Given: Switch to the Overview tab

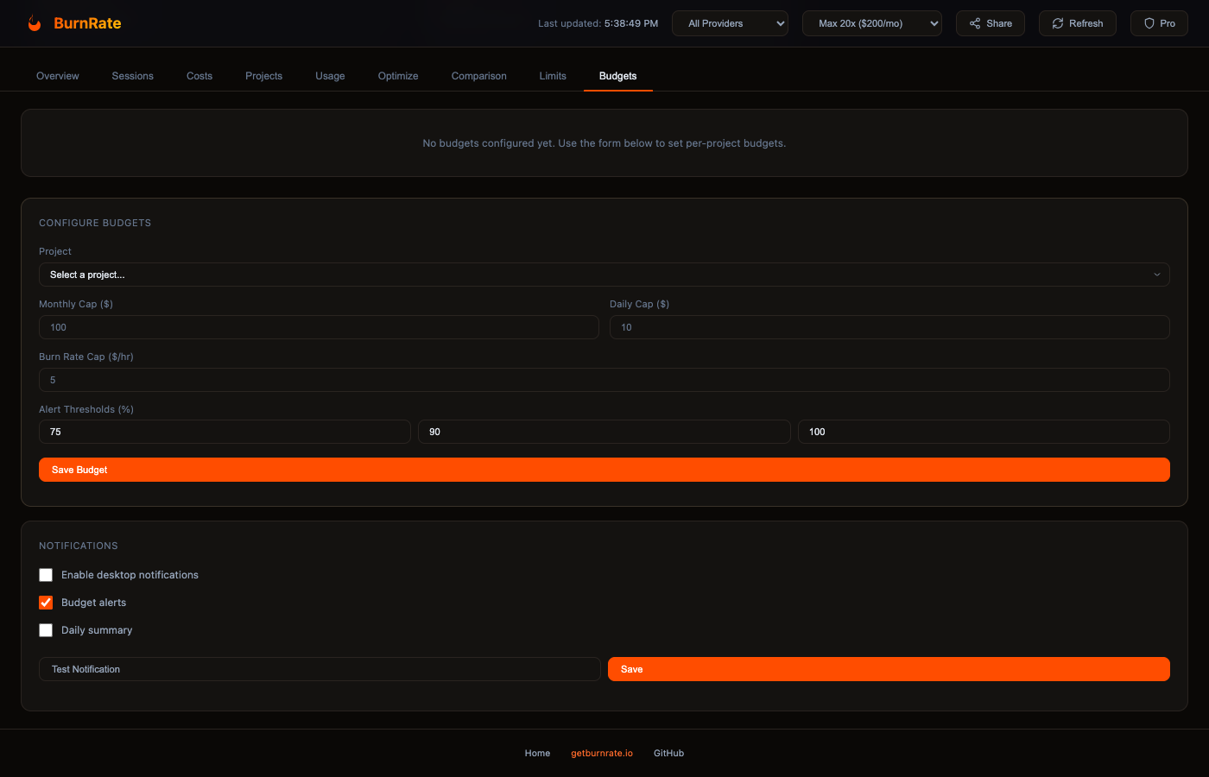Looking at the screenshot, I should (57, 76).
